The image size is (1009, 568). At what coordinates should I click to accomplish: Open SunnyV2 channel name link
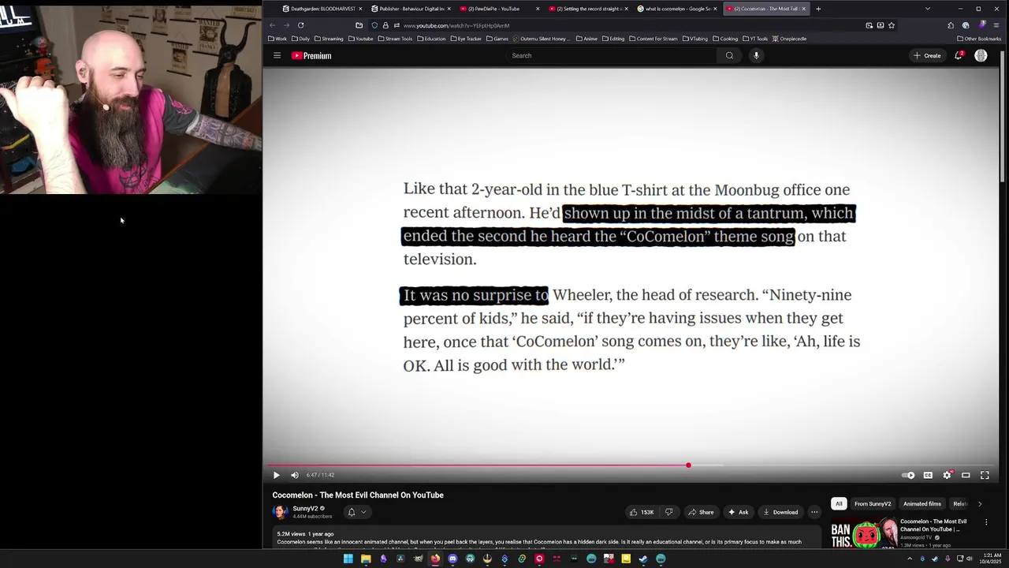tap(305, 509)
